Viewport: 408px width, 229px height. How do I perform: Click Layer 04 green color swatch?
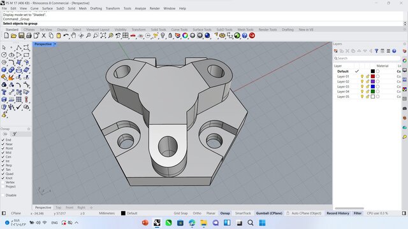click(372, 92)
